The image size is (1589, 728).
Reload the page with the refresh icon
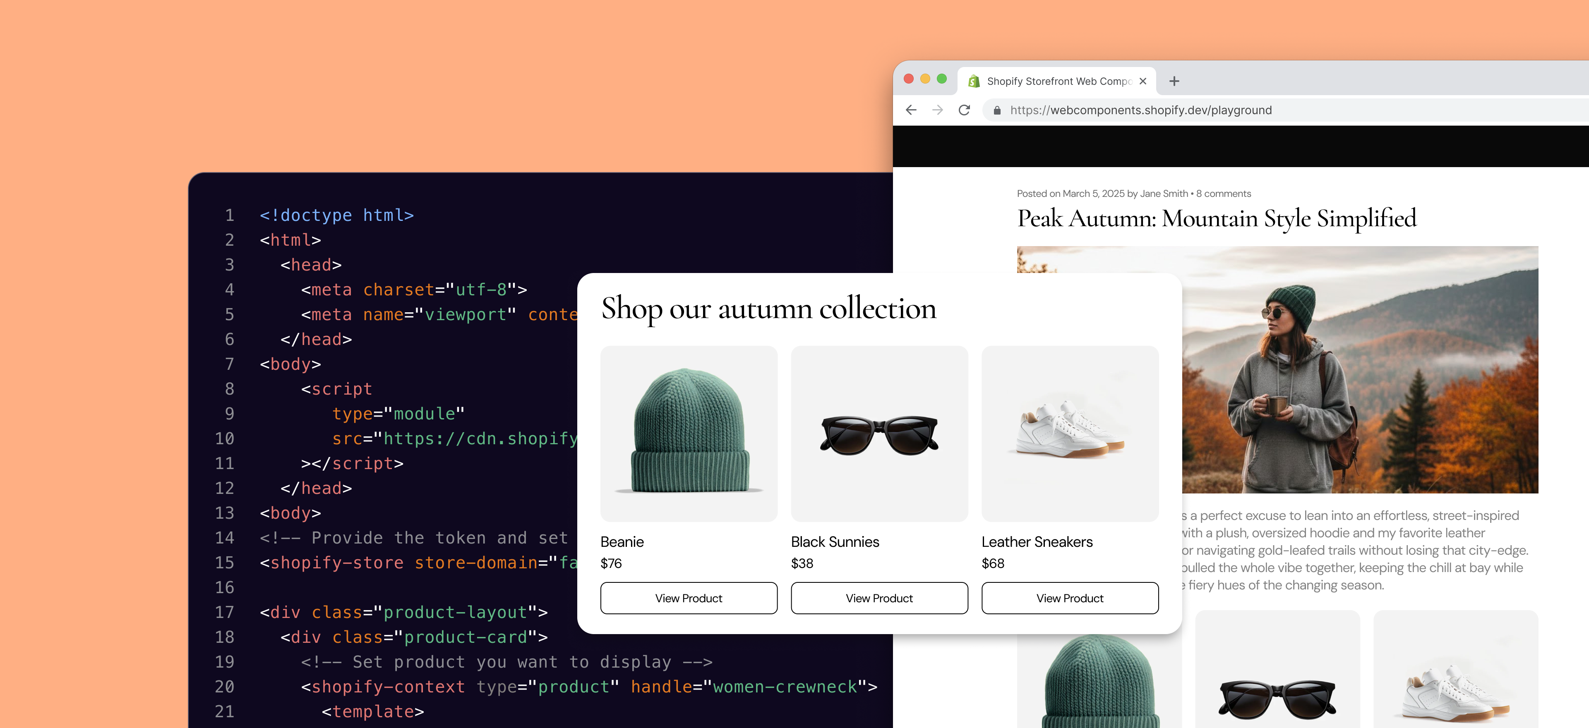coord(964,110)
